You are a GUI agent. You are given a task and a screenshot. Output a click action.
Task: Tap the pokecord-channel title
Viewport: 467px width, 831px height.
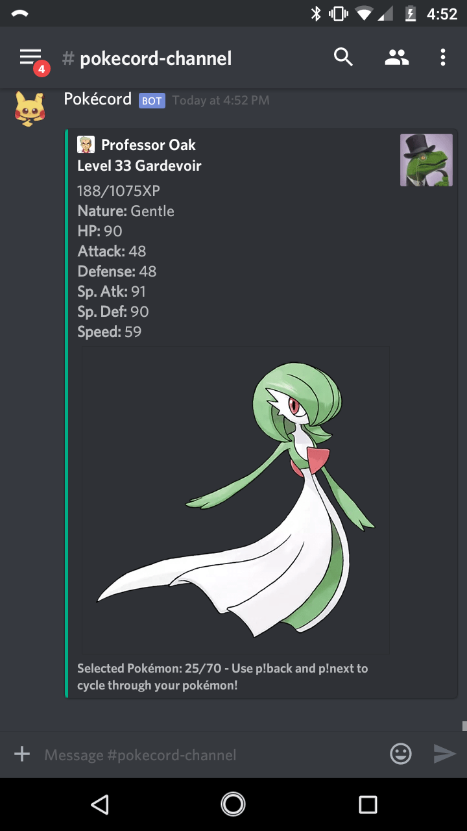(156, 58)
